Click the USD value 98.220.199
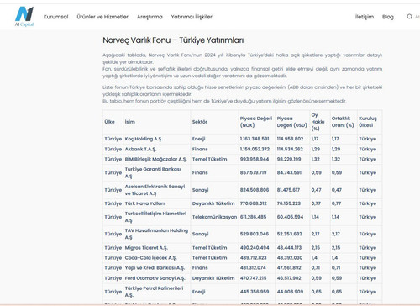The height and width of the screenshot is (306, 420). 289,159
